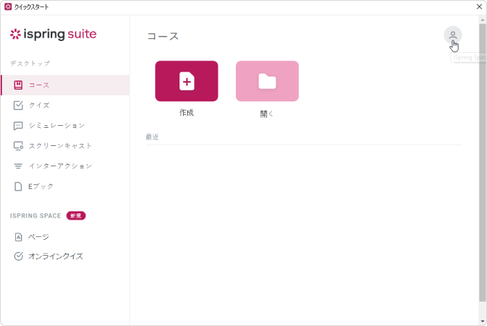Click the ページ document icon under iSpring Space

(x=18, y=237)
